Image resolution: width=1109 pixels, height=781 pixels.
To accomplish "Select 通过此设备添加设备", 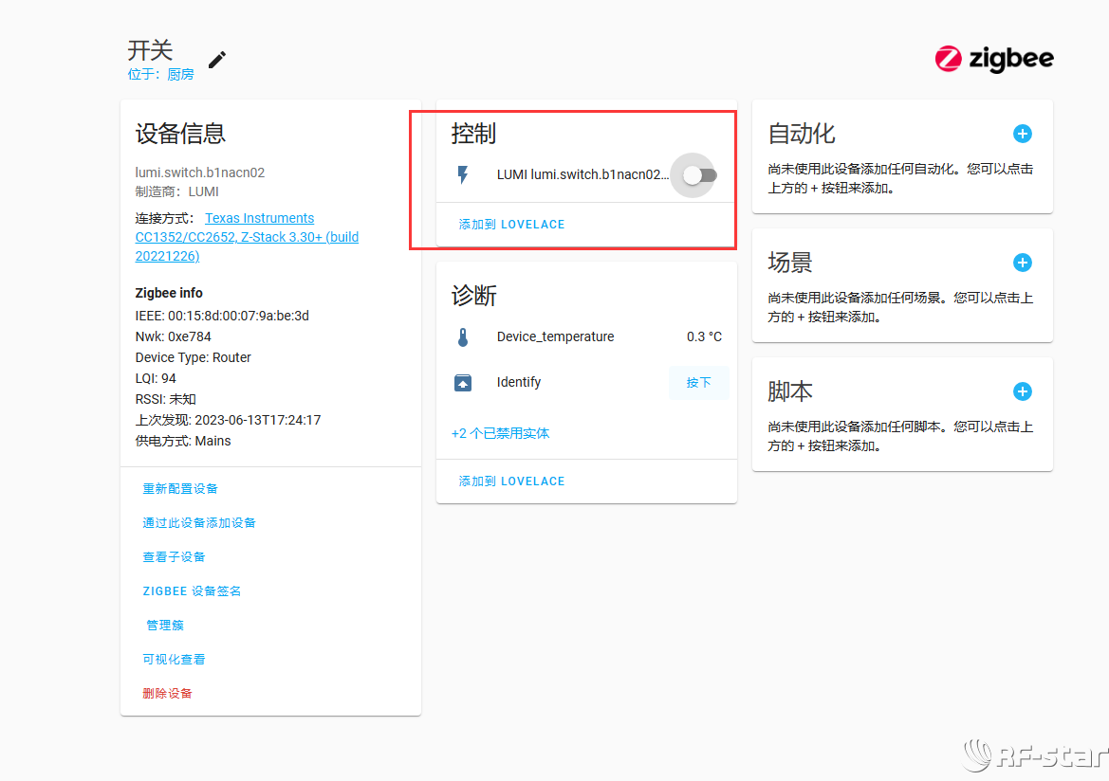I will coord(198,522).
